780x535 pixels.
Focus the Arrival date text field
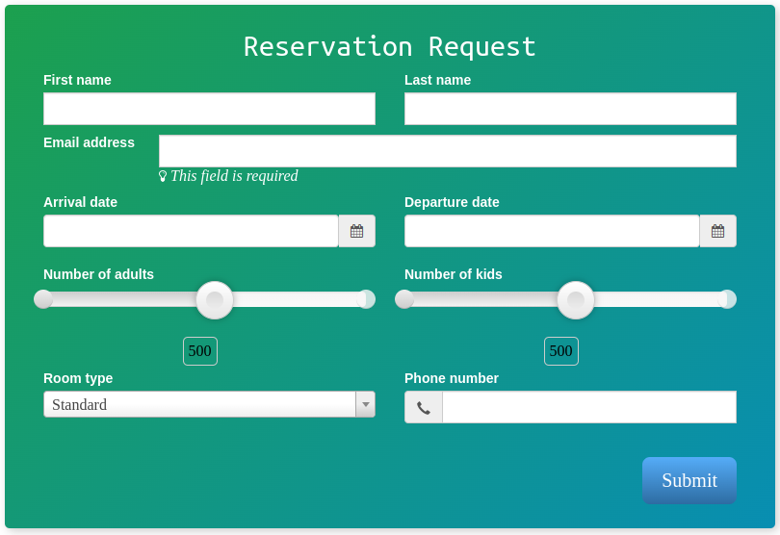coord(191,231)
